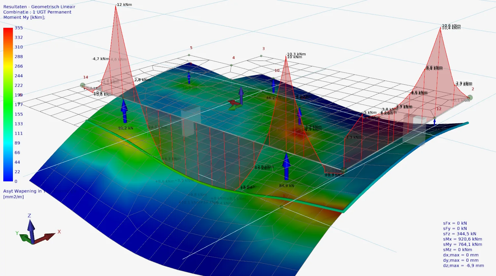This screenshot has width=496, height=276.
Task: Click legend value 244
Action: coord(19,76)
